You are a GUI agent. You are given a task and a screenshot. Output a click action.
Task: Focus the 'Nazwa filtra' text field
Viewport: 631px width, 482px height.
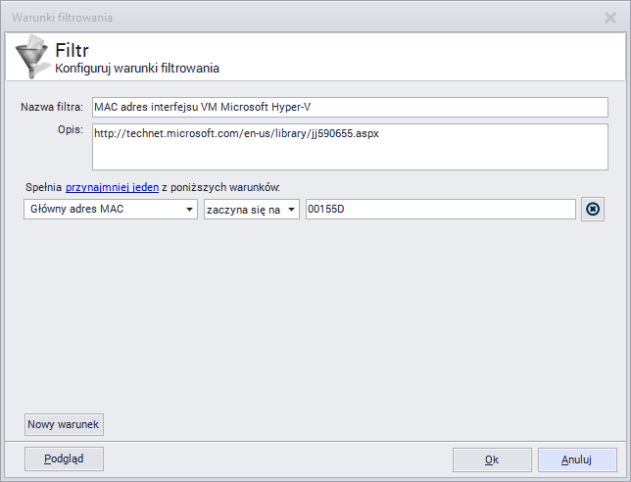click(x=349, y=107)
